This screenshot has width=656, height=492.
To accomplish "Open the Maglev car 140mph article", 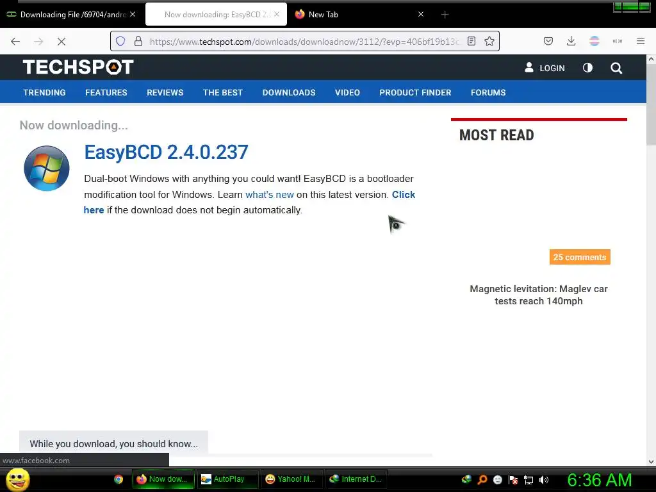I will pos(538,295).
